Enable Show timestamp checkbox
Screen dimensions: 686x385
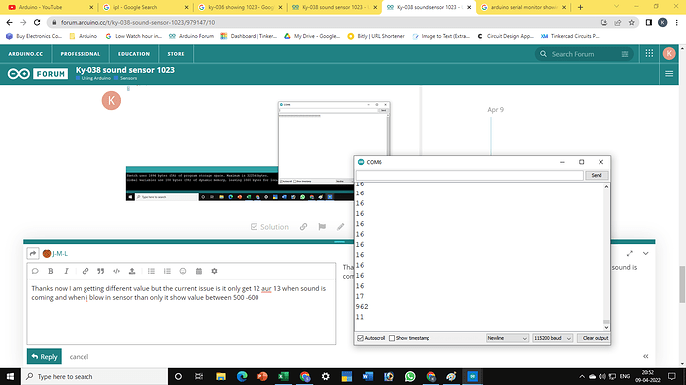[392, 338]
